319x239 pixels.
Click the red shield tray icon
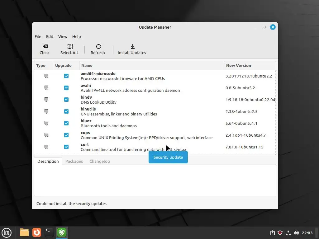point(280,233)
